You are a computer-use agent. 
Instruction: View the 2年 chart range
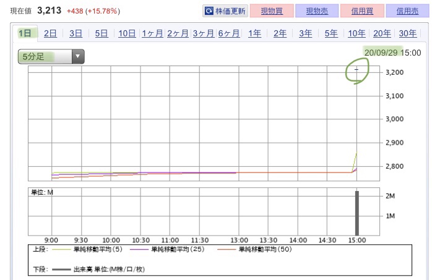tap(280, 33)
